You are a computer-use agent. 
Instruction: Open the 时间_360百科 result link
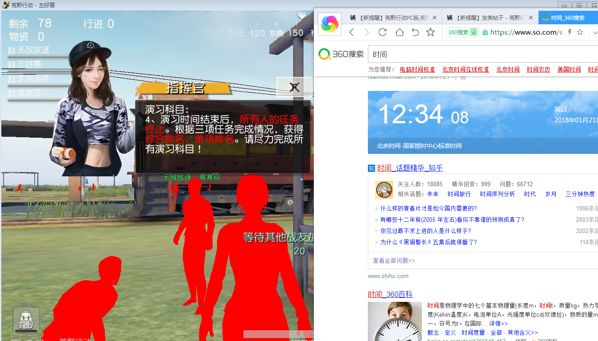pos(390,295)
